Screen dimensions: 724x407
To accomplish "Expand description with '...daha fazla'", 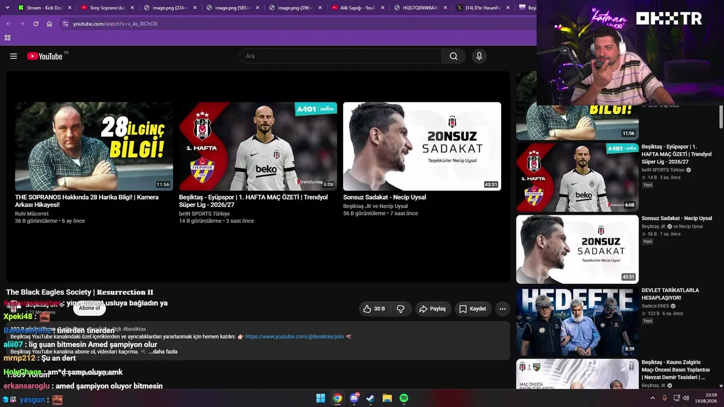I will (163, 352).
